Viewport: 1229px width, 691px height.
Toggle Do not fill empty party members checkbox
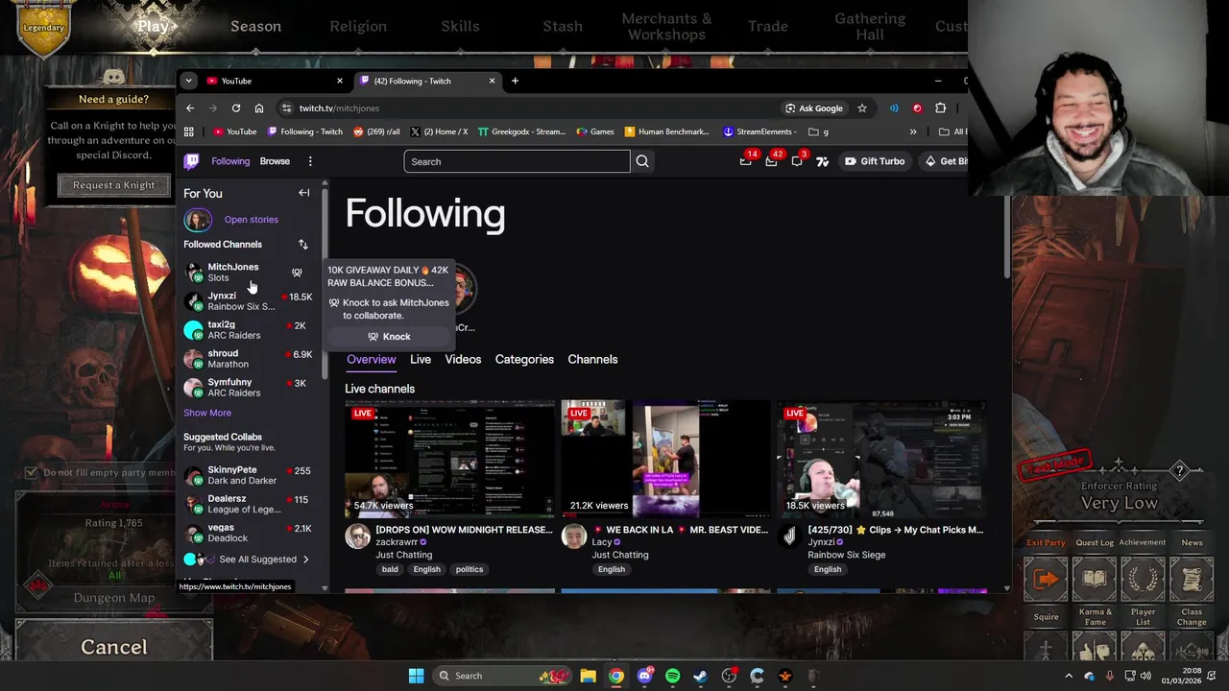pos(31,472)
